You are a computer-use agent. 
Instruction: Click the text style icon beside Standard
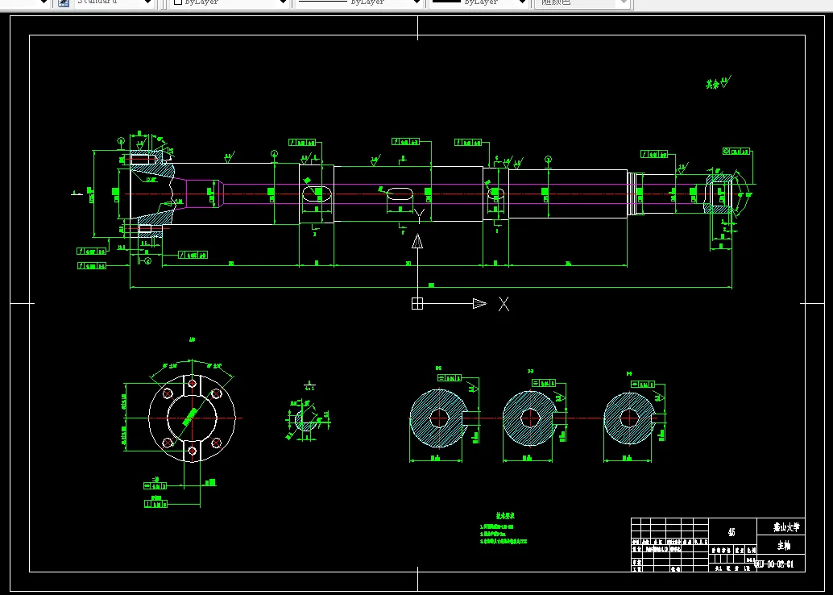tap(63, 2)
